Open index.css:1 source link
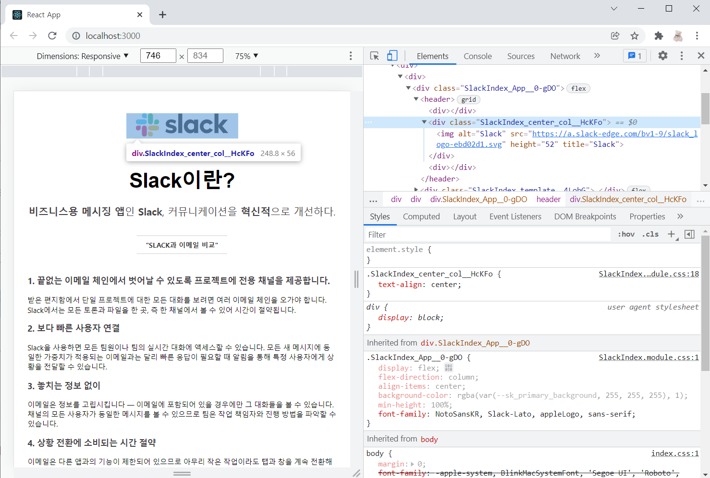This screenshot has width=710, height=478. point(675,453)
